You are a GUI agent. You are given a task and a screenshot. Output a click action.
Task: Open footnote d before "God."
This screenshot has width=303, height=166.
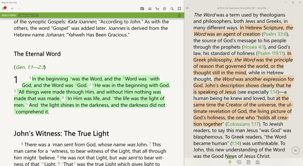coord(76,84)
